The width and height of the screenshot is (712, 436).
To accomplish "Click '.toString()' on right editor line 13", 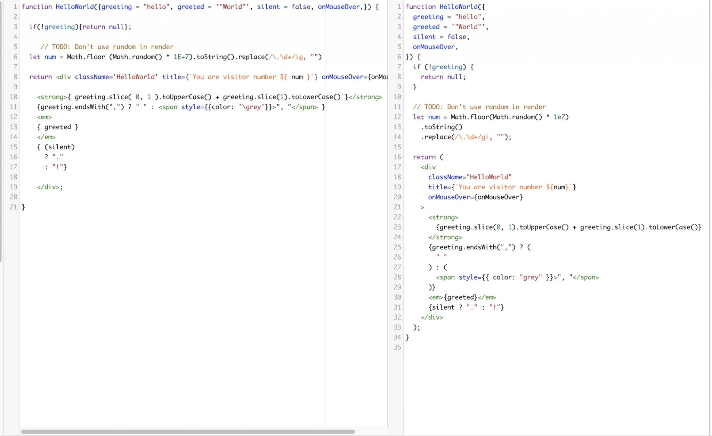I will (442, 127).
